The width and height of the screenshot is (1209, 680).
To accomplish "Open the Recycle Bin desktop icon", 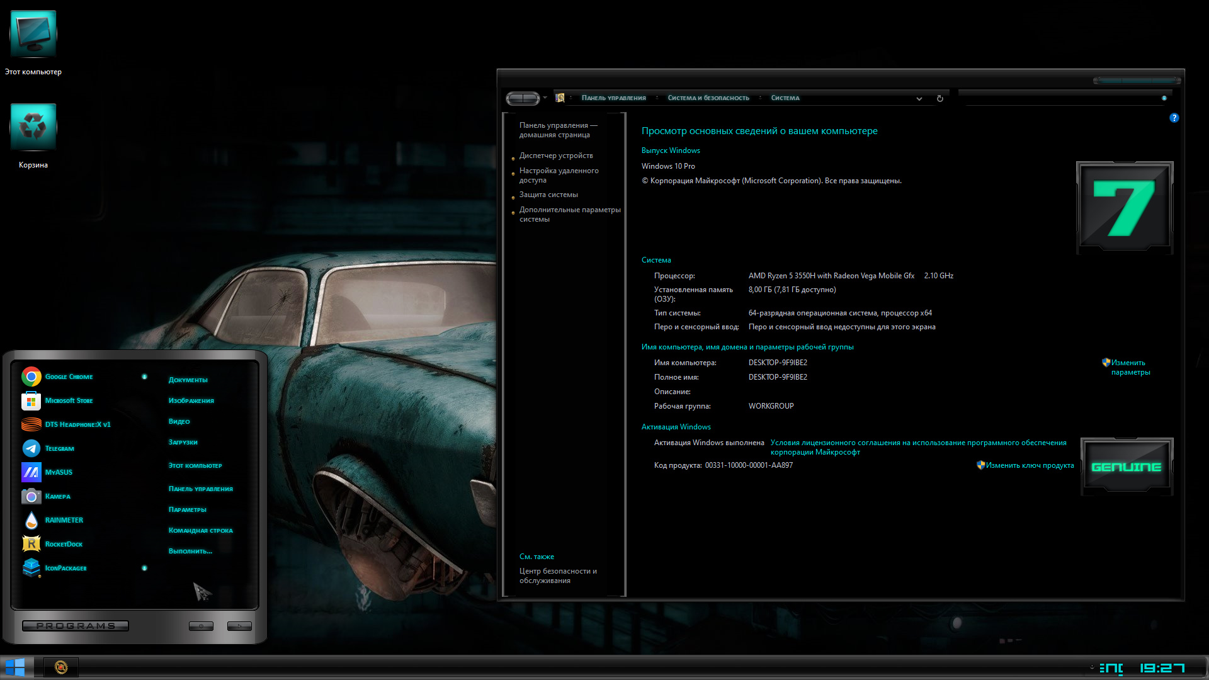I will (x=33, y=137).
